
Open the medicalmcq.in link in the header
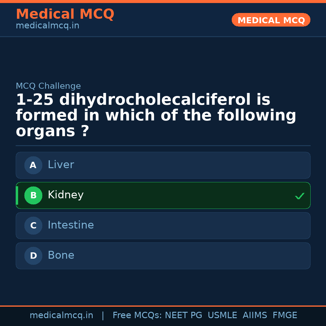click(x=47, y=26)
